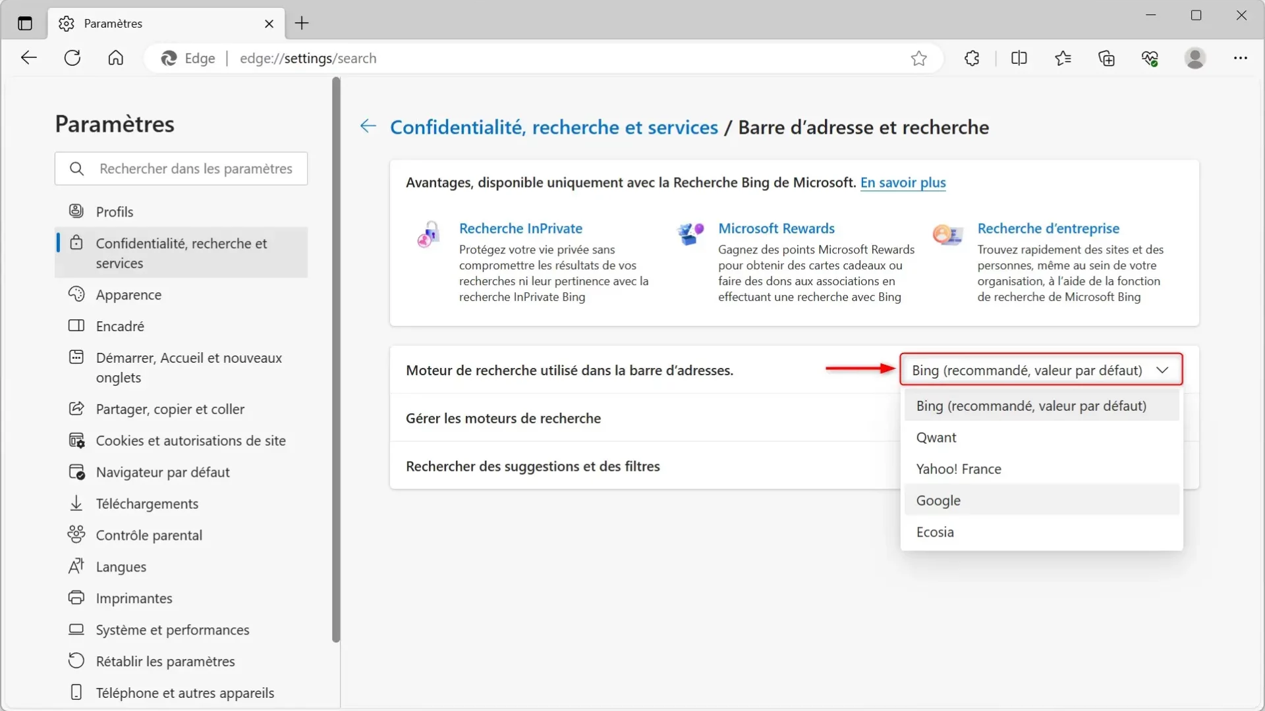Open the Recherche InPrivate link
Screen dimensions: 1265x711
520,228
